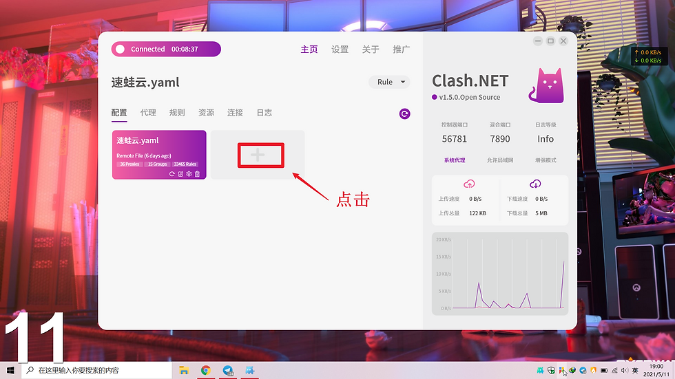
Task: Click the Clash.NET cat logo
Action: click(546, 85)
